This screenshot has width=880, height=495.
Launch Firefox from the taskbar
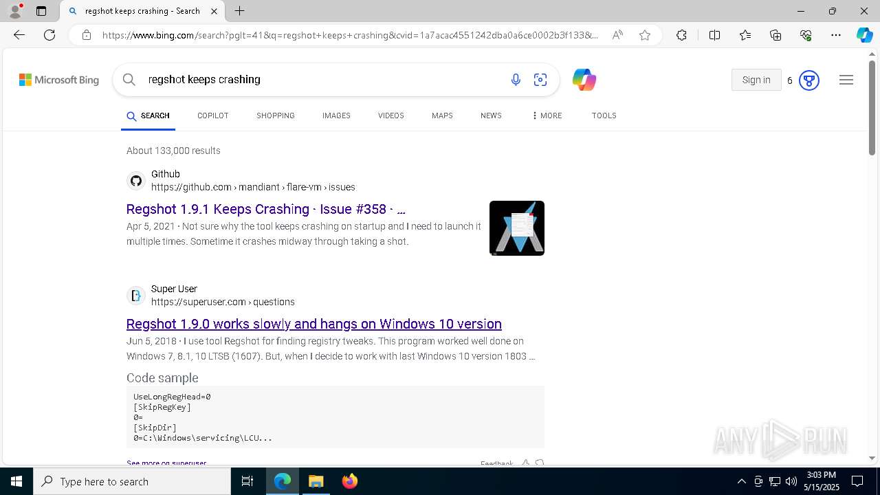(x=349, y=481)
